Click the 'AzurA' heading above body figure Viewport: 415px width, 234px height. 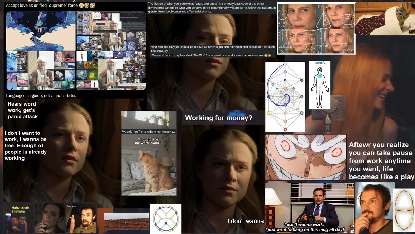320,63
